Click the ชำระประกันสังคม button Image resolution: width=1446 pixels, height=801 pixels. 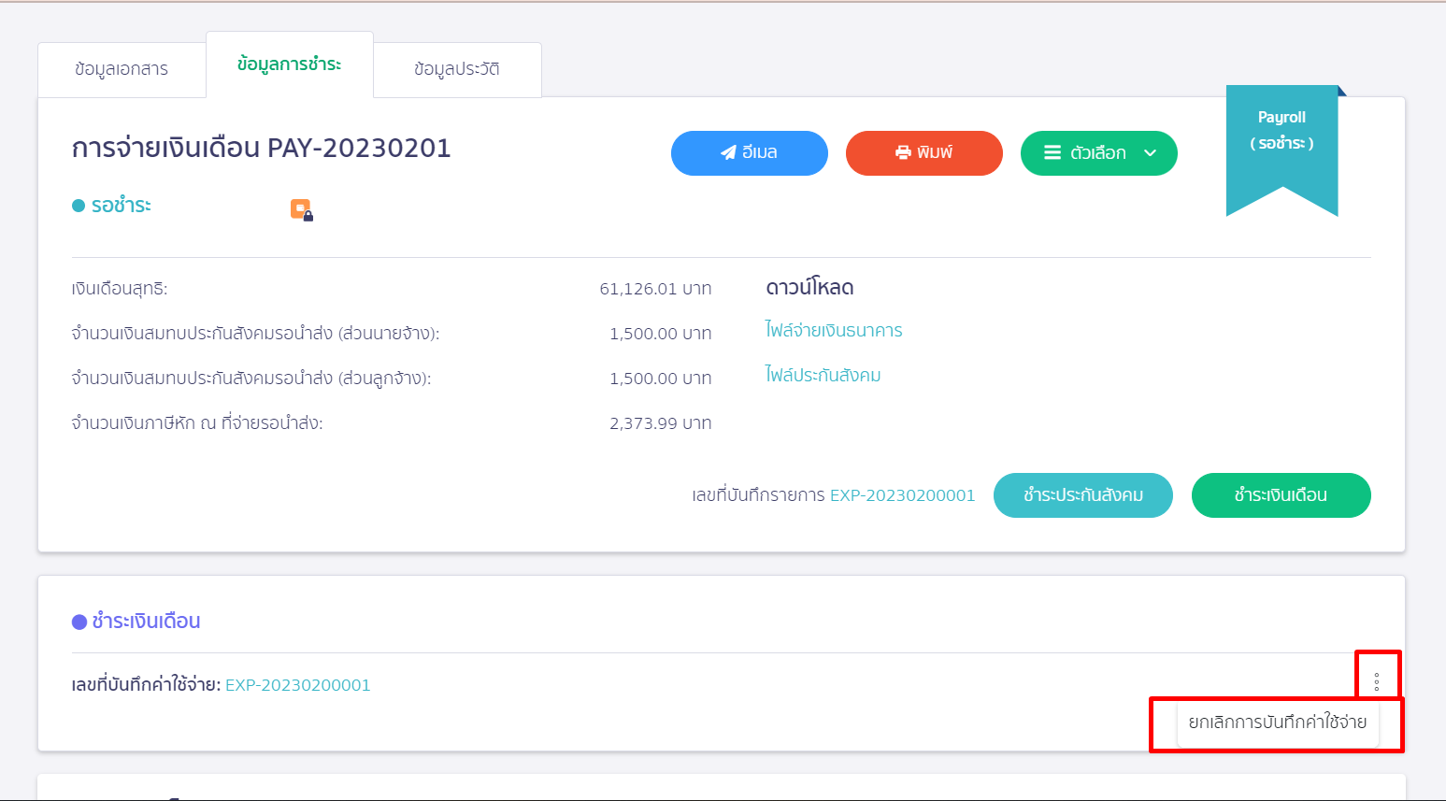(1082, 495)
